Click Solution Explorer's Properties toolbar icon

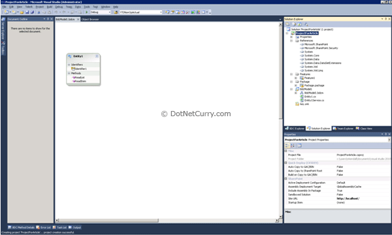point(287,24)
